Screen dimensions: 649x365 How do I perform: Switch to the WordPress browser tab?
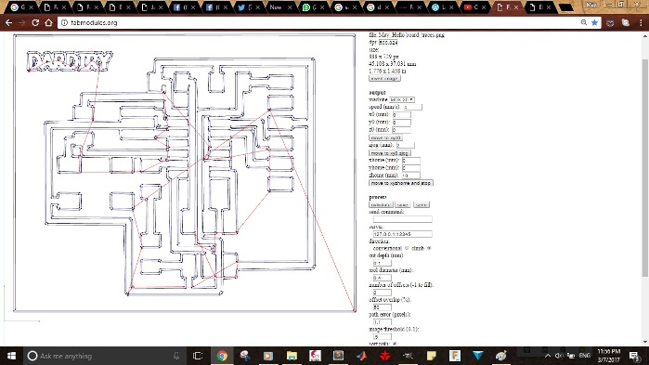443,7
